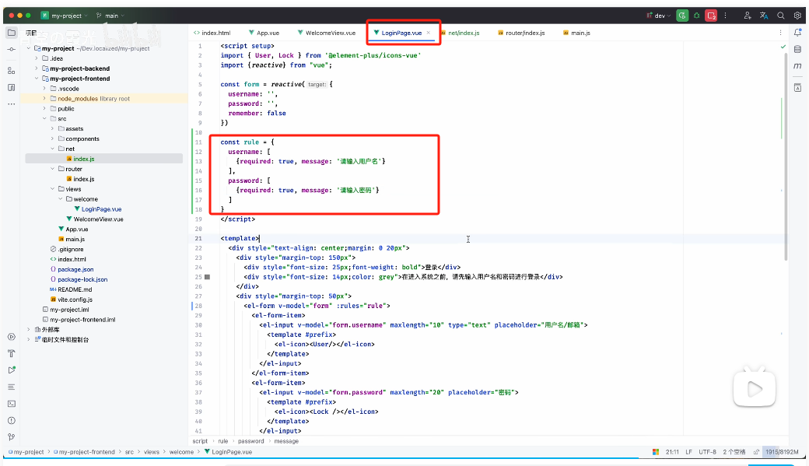Open IDE settings gear icon
Image resolution: width=809 pixels, height=466 pixels.
coord(797,16)
